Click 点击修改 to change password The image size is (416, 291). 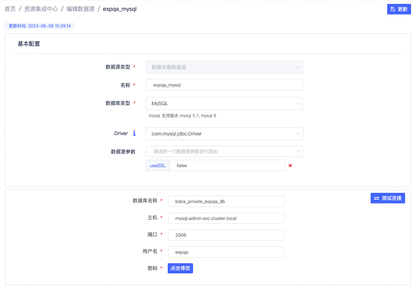click(180, 268)
